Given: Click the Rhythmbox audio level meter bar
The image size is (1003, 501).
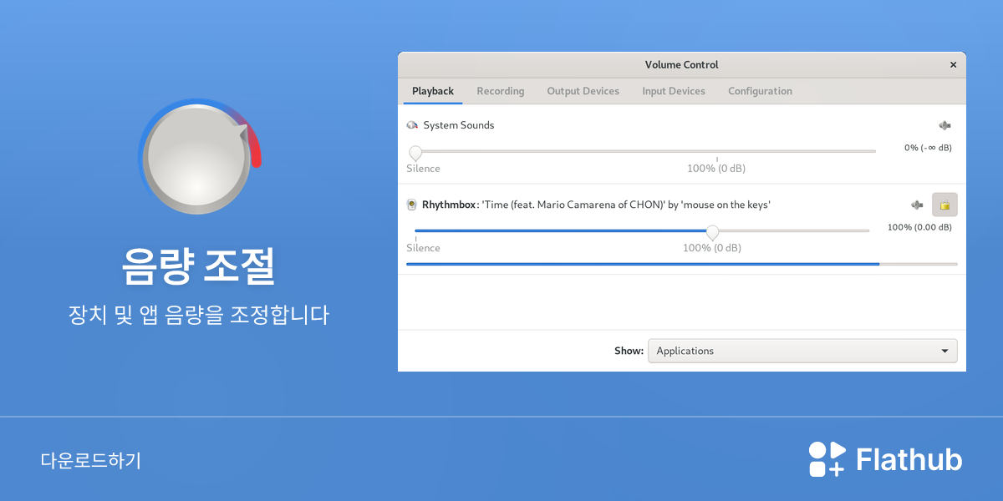Looking at the screenshot, I should 682,264.
